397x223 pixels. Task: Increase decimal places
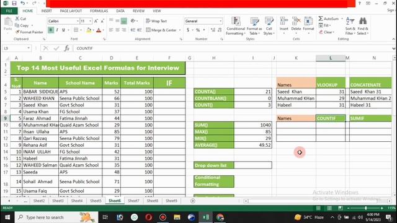pyautogui.click(x=213, y=30)
